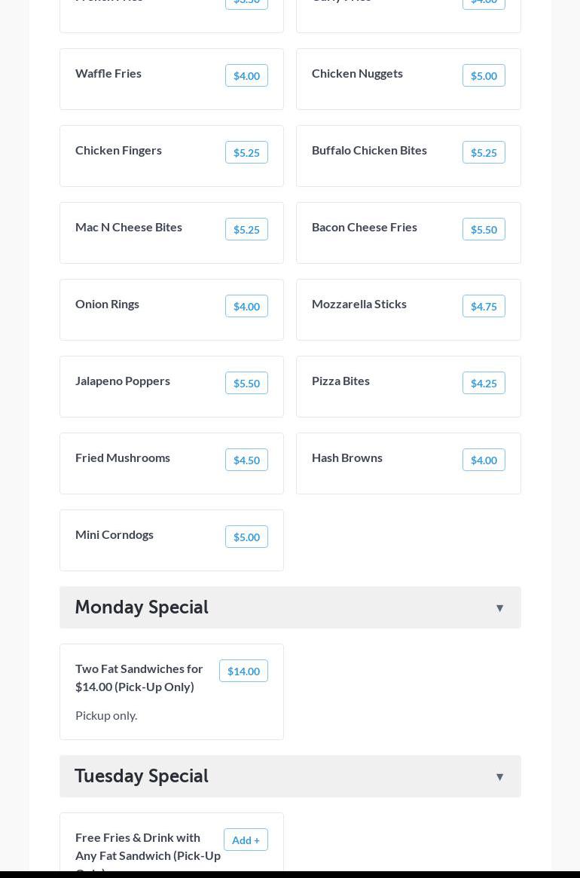Add Mini Corndogs for $5.00
The image size is (580, 878).
click(x=246, y=537)
